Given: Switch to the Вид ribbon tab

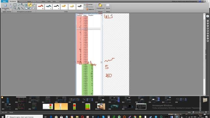Looking at the screenshot, I should [x=52, y=1].
